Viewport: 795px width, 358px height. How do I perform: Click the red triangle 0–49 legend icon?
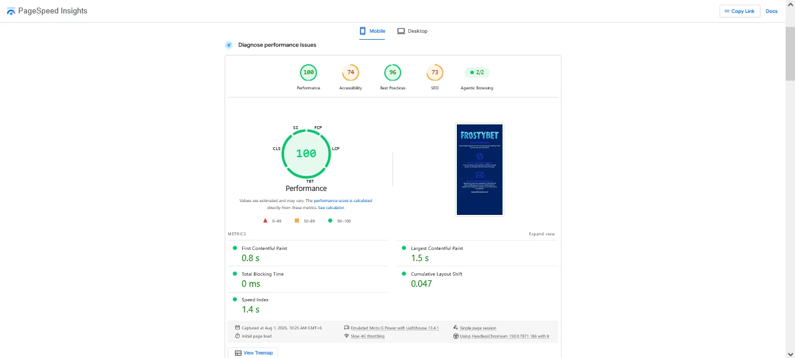click(265, 221)
